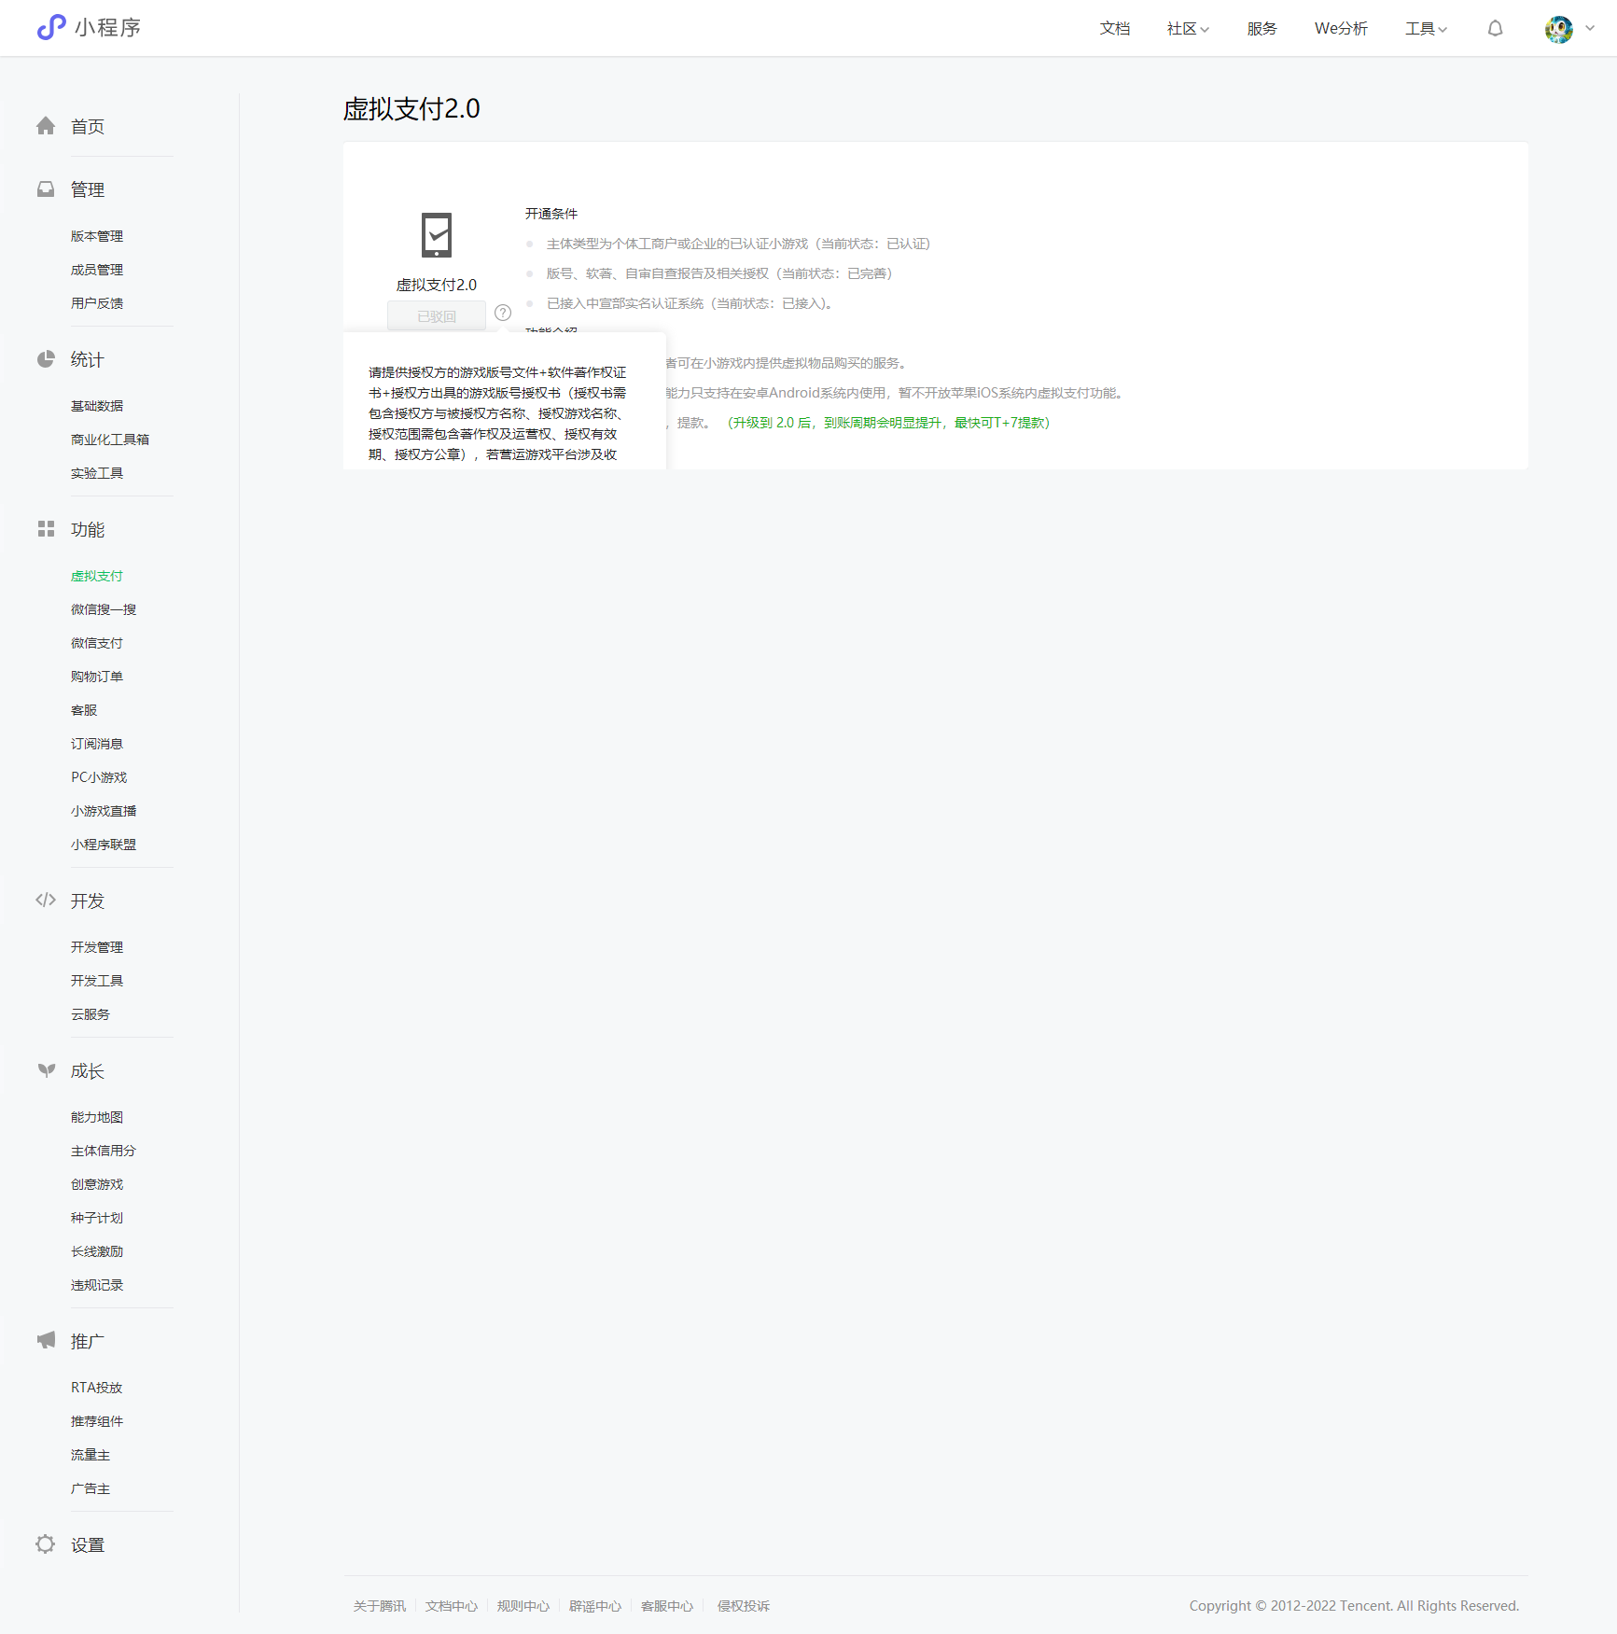Screen dimensions: 1617x1634
Task: Open 云服务 in sidebar
Action: point(91,1014)
